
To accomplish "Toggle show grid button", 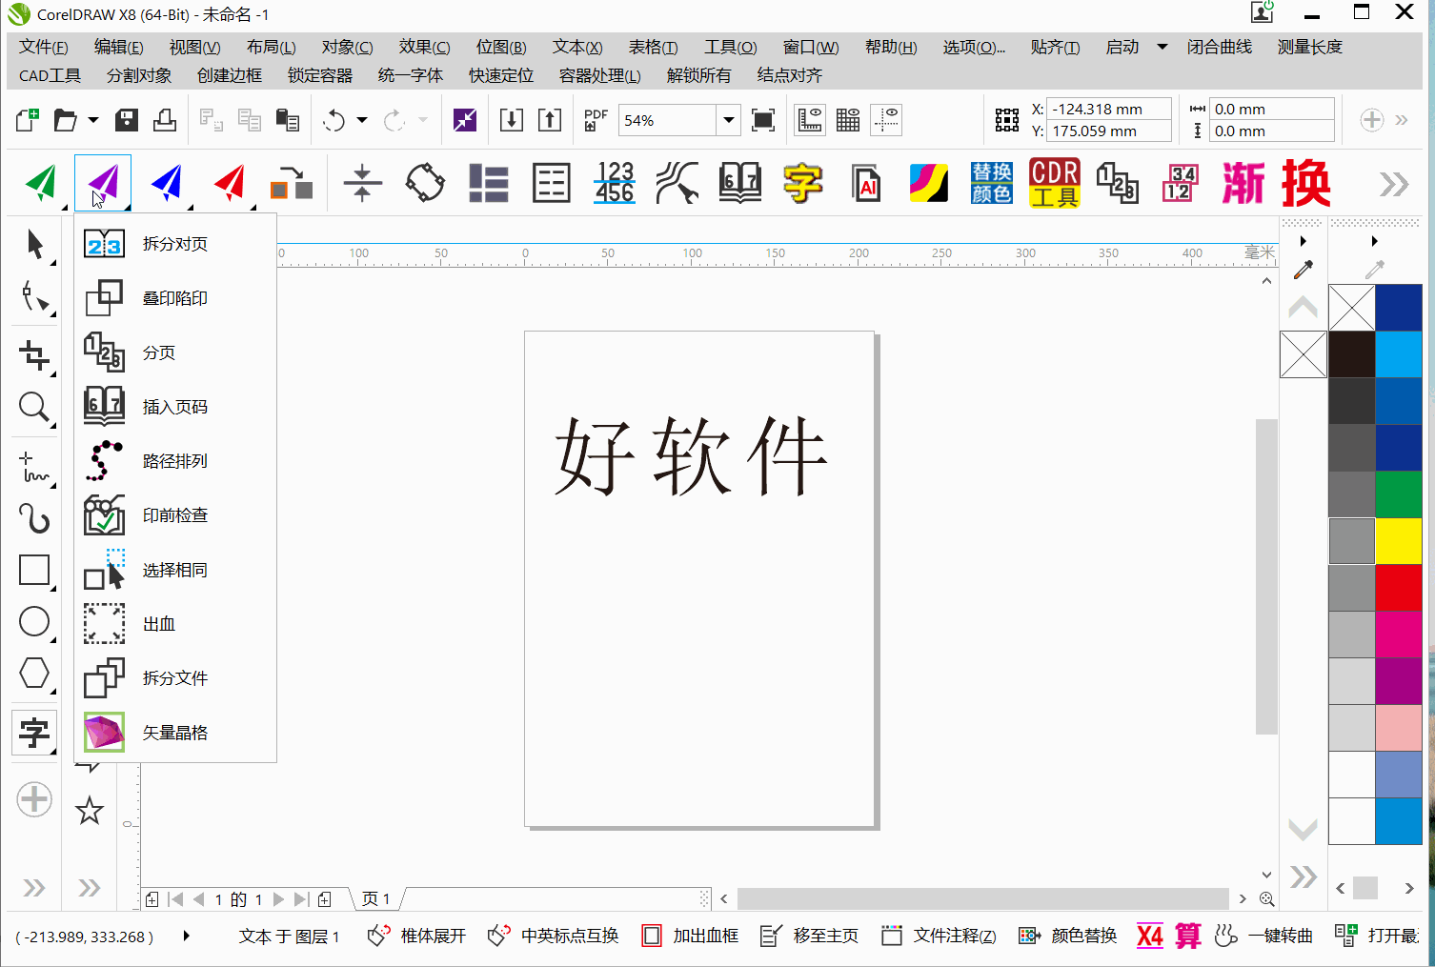I will pyautogui.click(x=848, y=120).
